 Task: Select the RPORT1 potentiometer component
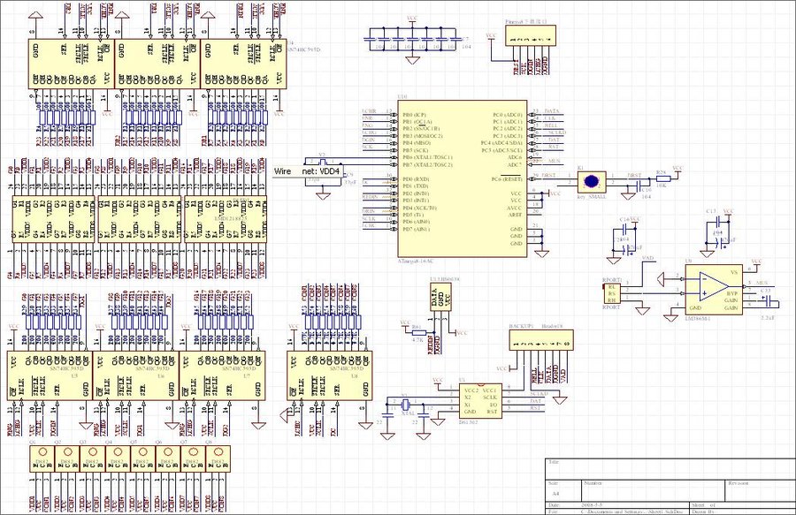(x=611, y=294)
